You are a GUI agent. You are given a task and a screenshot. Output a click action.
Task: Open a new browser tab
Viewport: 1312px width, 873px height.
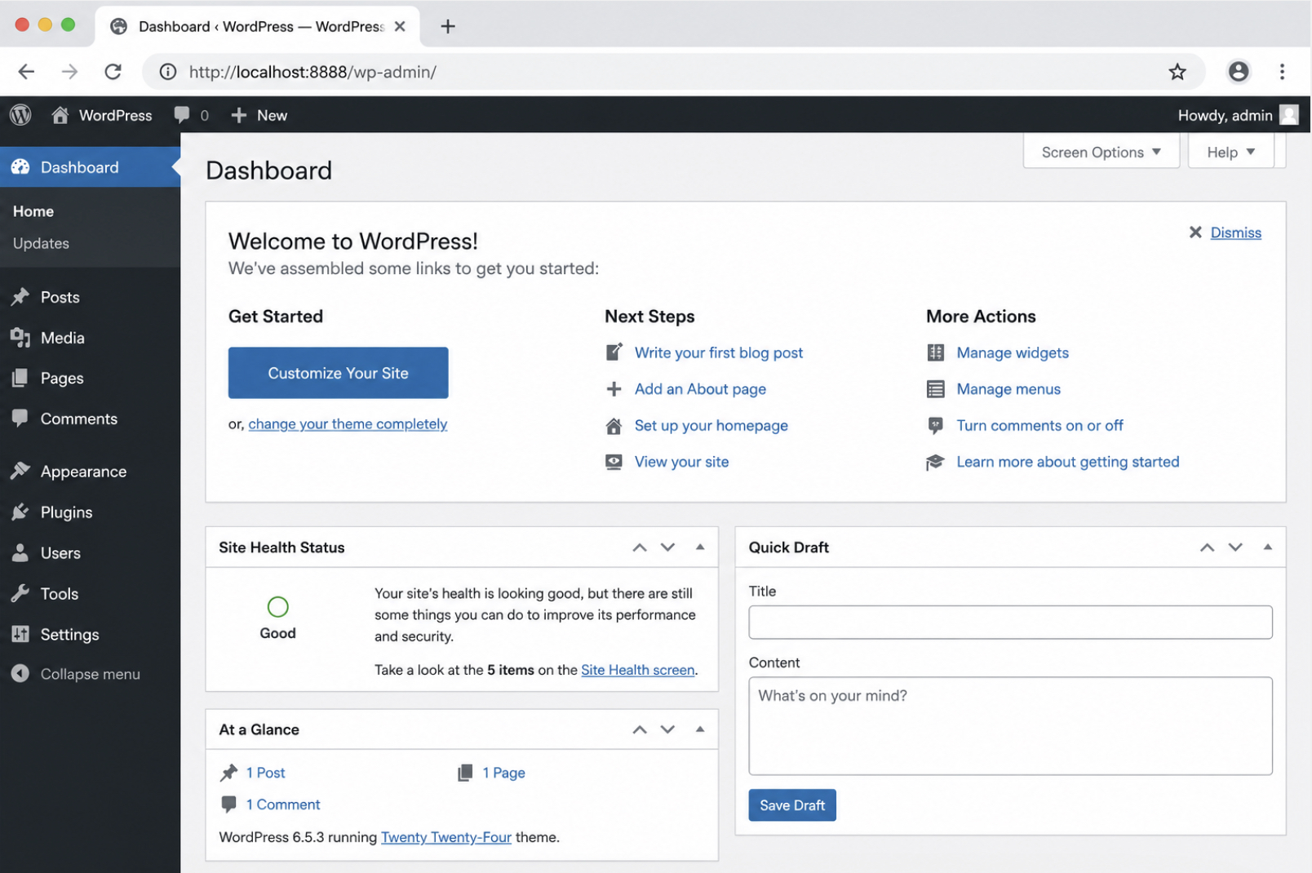tap(447, 26)
